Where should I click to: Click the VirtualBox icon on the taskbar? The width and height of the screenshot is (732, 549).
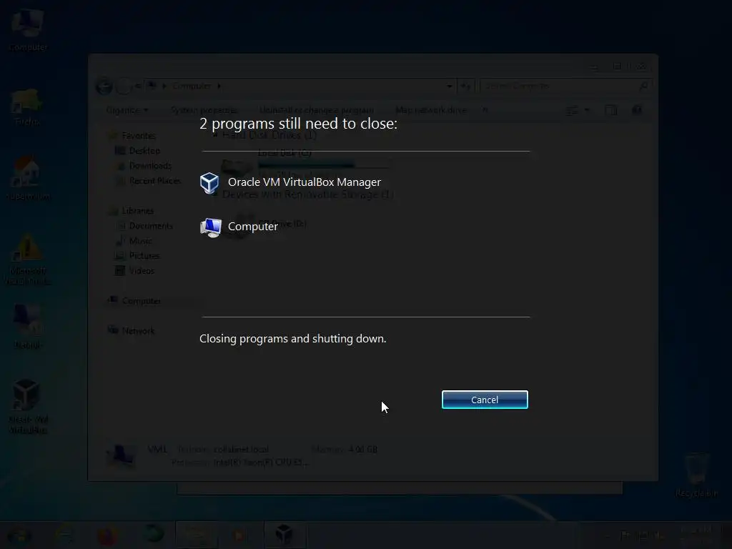pyautogui.click(x=284, y=535)
